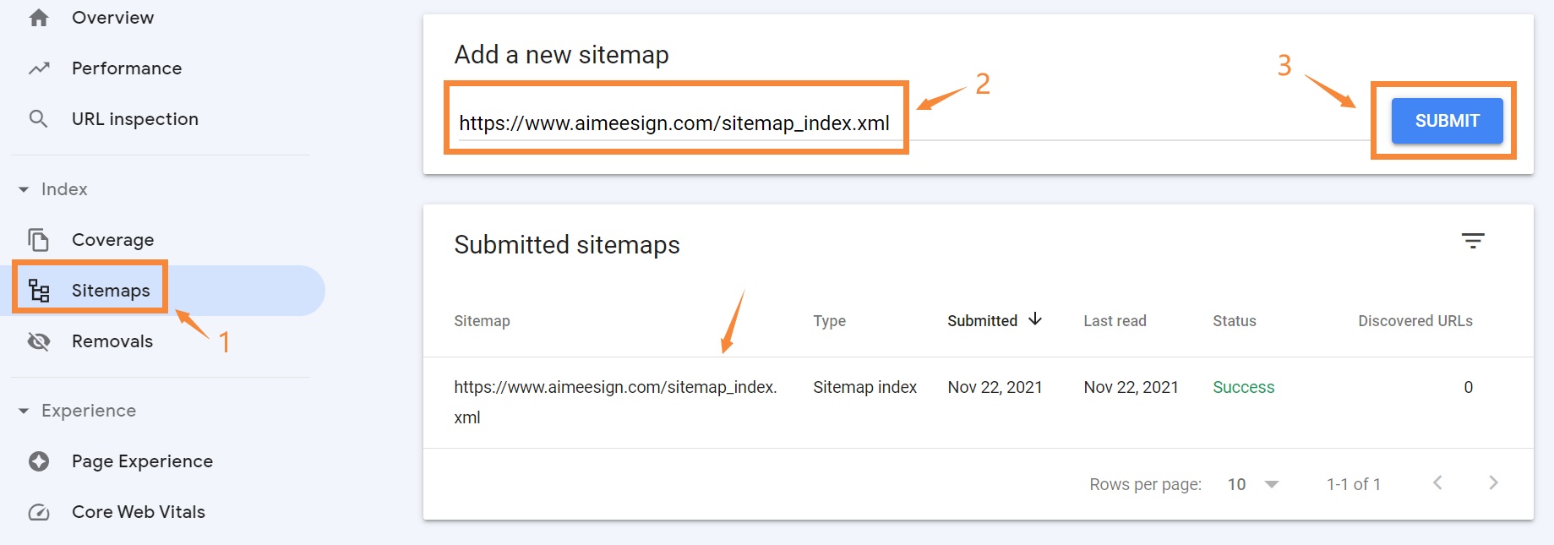Collapse the Experience section
1554x545 pixels.
(x=24, y=411)
